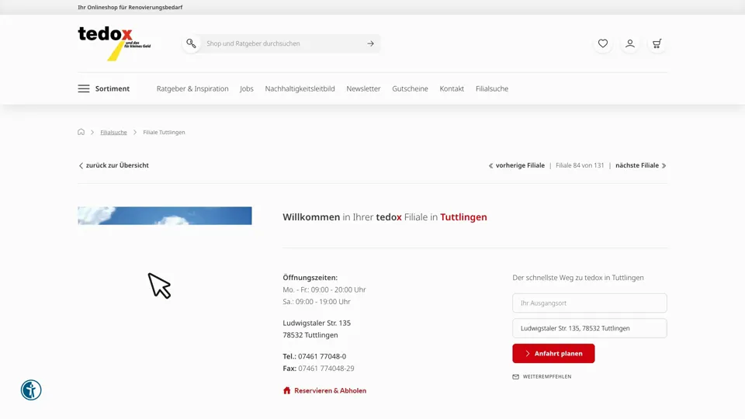The width and height of the screenshot is (745, 419).
Task: Click the phone number 07461 77048-0
Action: [322, 356]
